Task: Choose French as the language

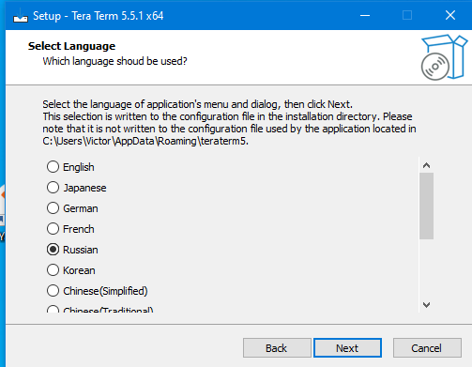Action: [70, 229]
